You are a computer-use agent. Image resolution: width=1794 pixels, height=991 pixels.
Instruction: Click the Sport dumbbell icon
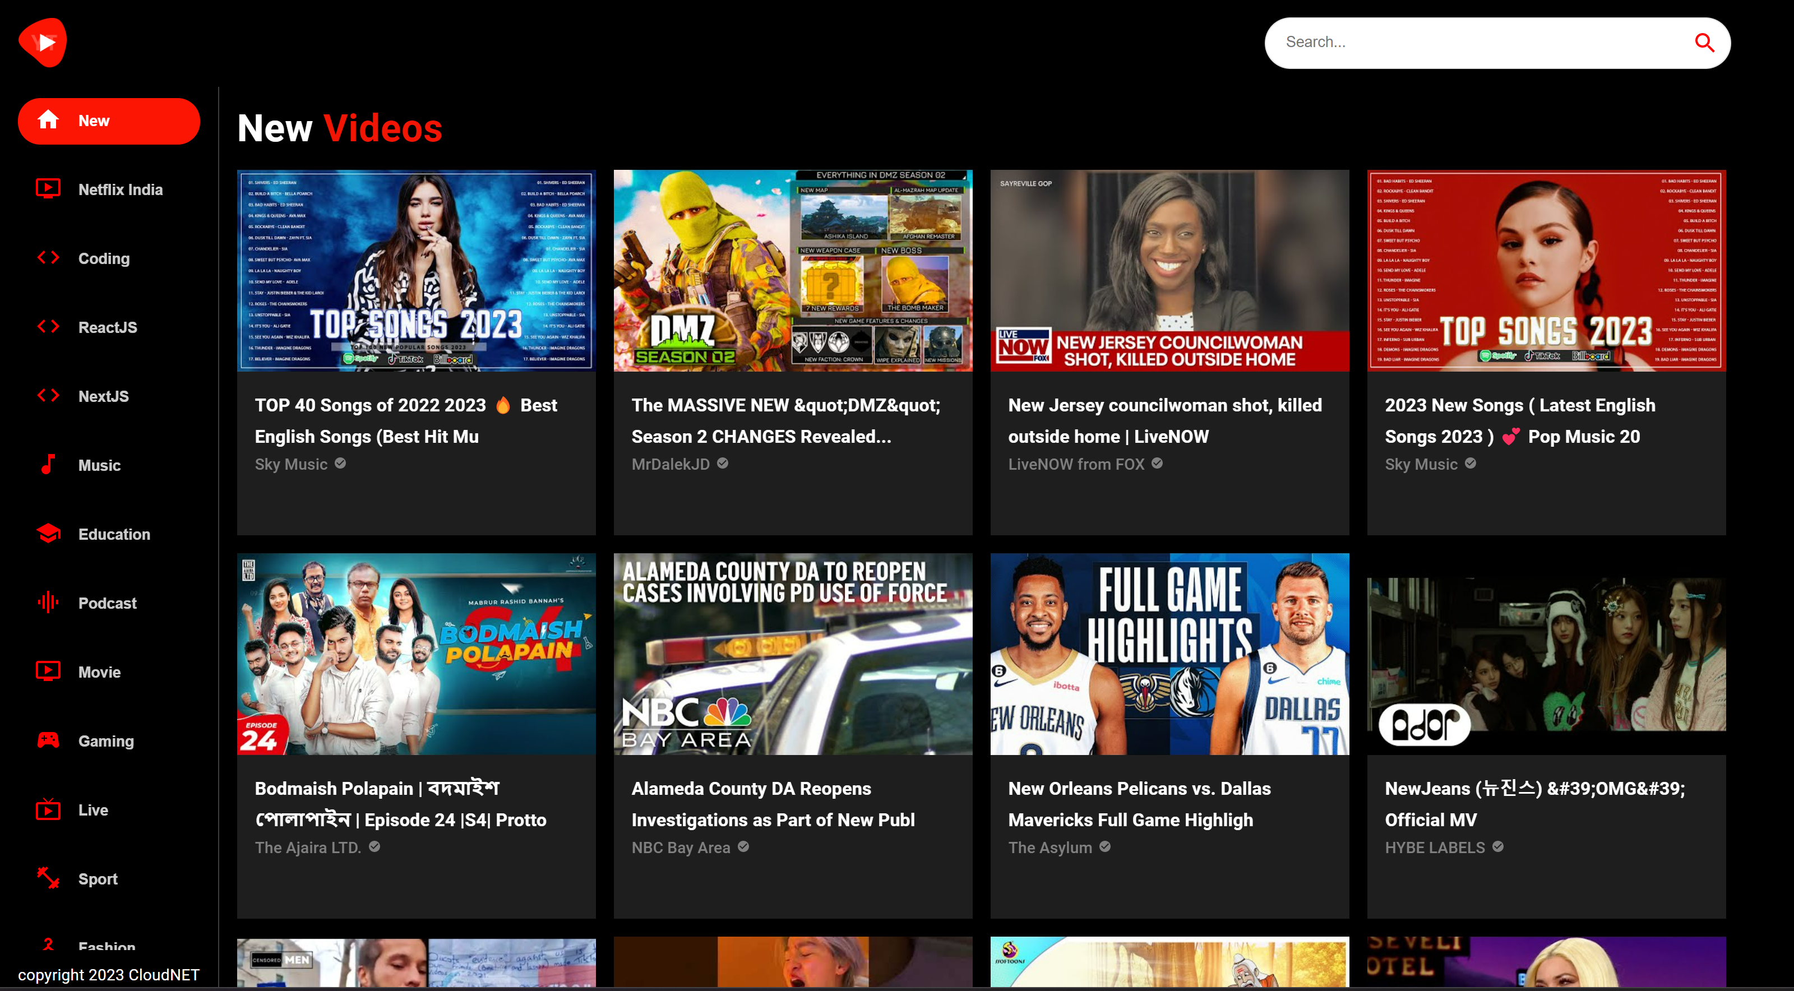point(48,878)
